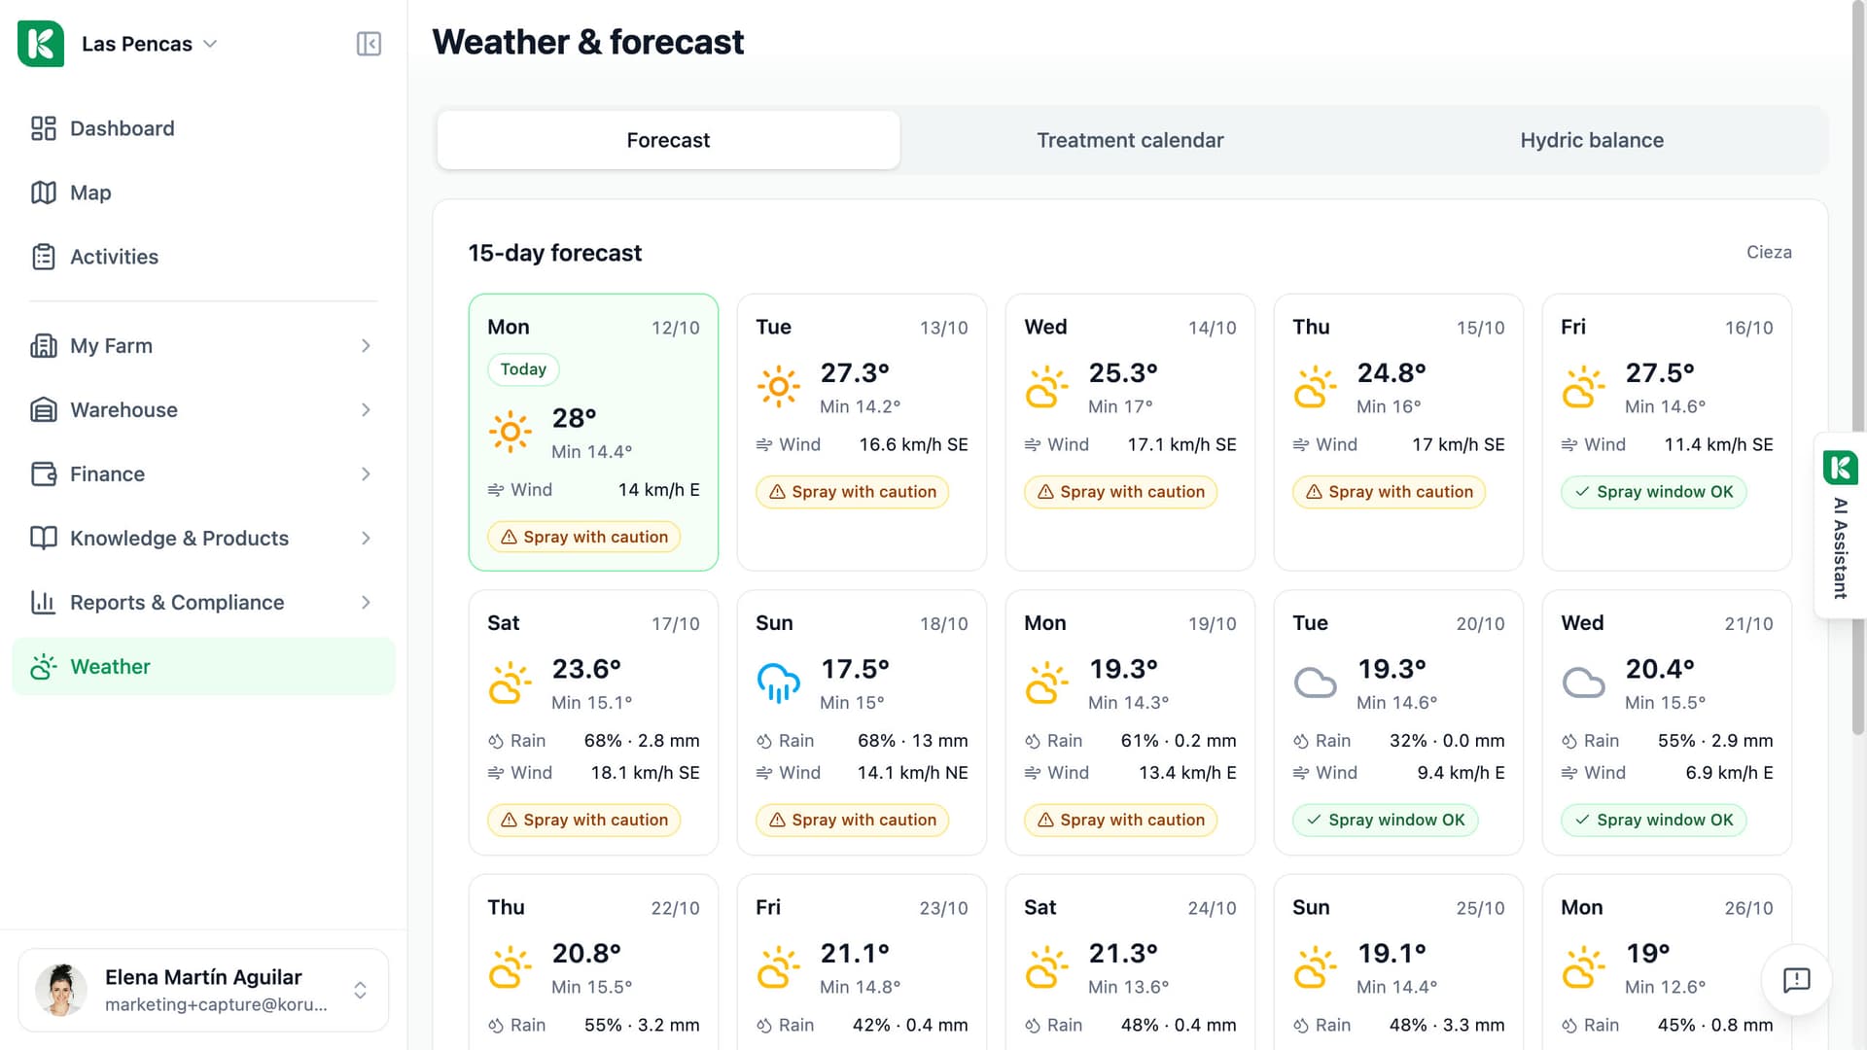Open the feedback chat bubble icon
1867x1050 pixels.
pos(1796,980)
